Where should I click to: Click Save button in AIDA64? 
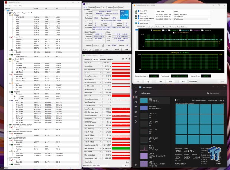170,81
